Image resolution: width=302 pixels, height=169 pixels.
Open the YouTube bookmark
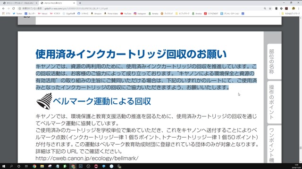click(126, 14)
